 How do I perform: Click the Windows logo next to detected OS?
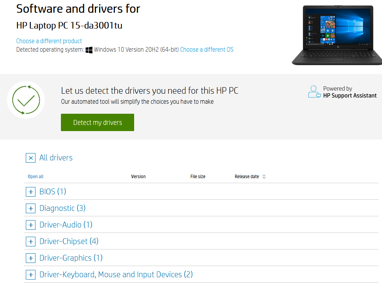pos(89,49)
